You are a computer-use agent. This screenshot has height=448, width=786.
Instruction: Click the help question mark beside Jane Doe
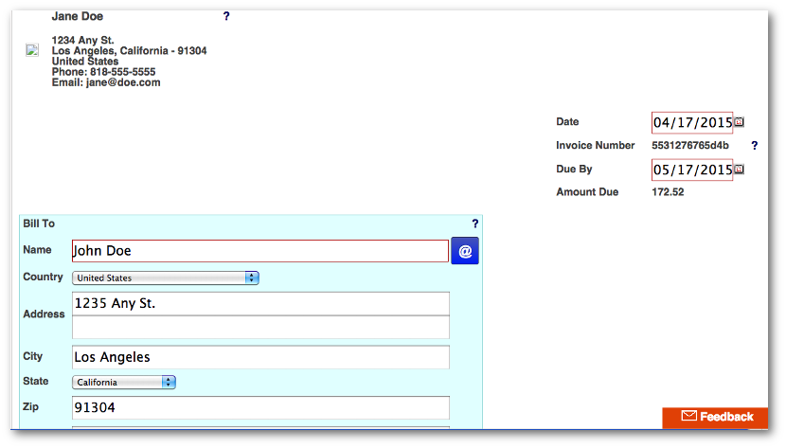pos(226,17)
